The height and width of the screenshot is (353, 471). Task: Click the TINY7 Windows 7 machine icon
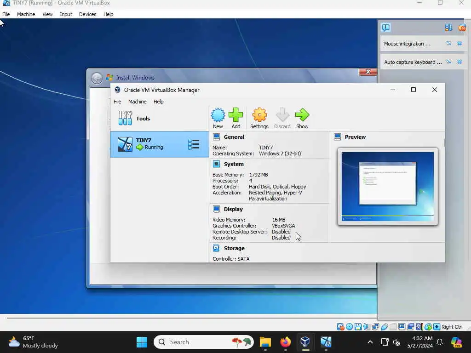click(125, 144)
